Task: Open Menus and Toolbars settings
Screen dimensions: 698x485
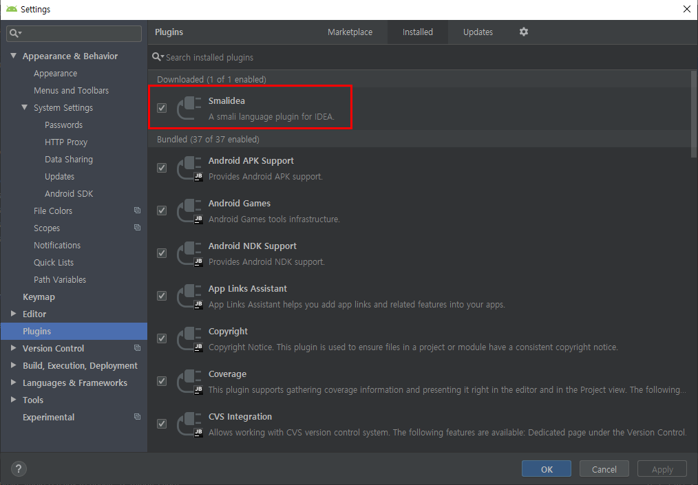Action: coord(71,90)
